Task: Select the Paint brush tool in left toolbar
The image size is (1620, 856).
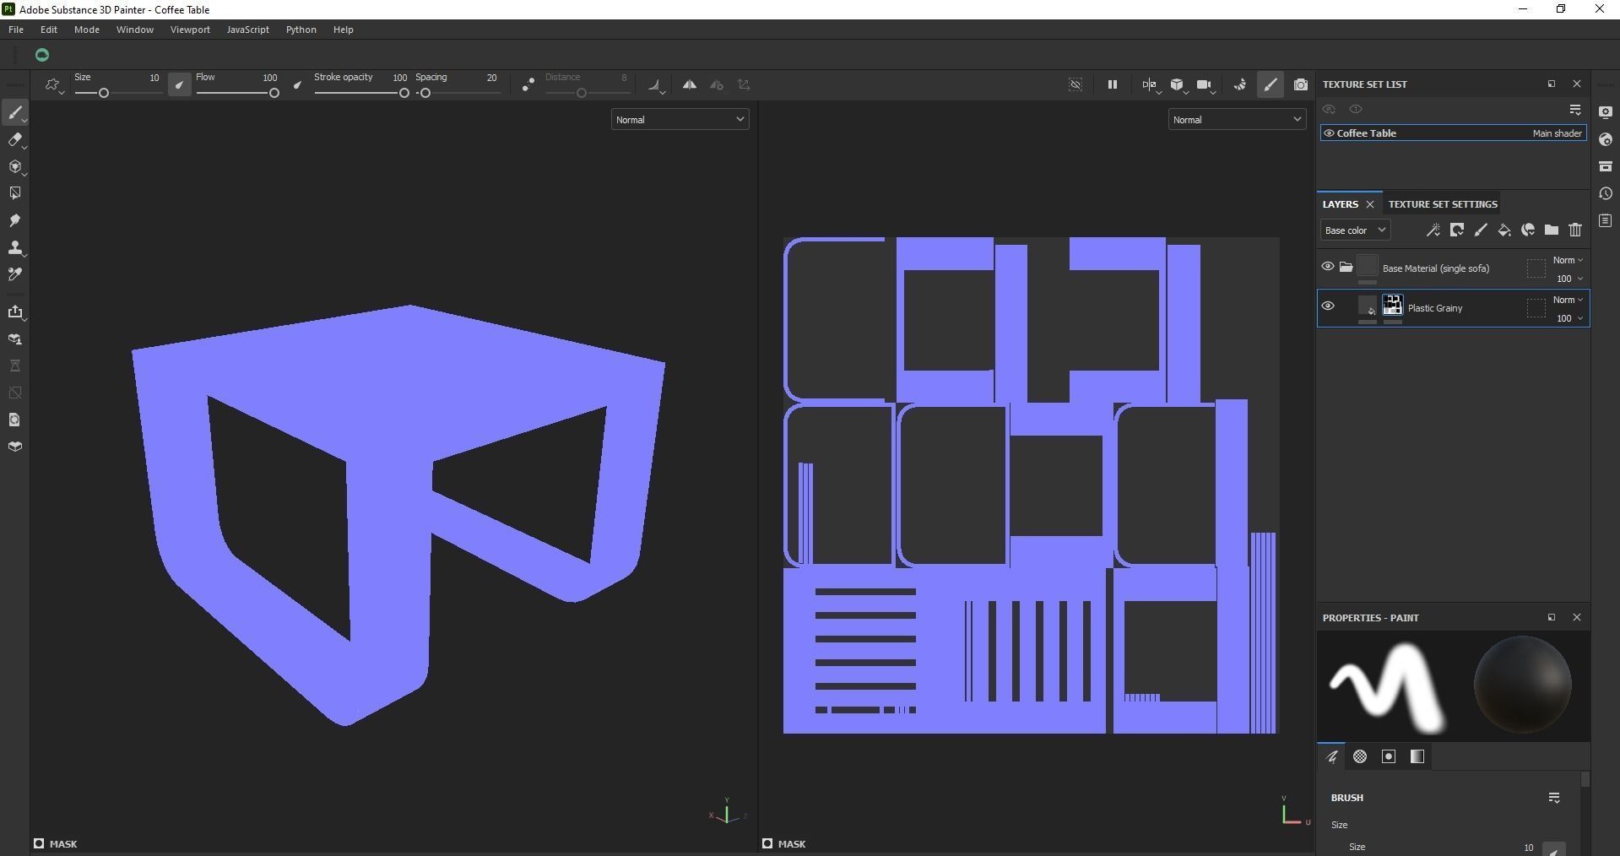Action: tap(15, 112)
